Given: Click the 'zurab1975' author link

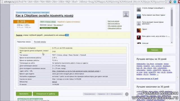Looking at the screenshot, I should 152,72.
